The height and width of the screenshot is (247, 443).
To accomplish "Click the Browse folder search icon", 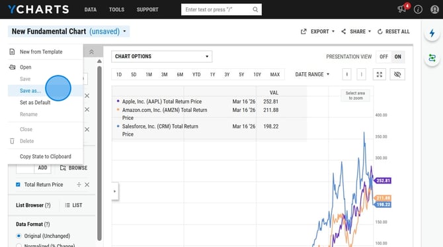I will click(63, 168).
